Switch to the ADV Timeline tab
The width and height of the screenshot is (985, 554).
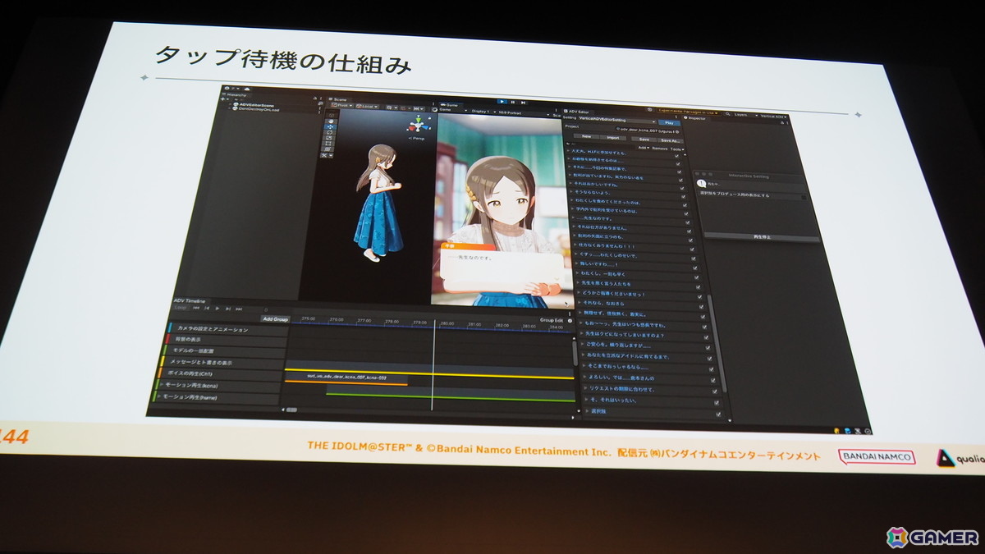pyautogui.click(x=190, y=300)
